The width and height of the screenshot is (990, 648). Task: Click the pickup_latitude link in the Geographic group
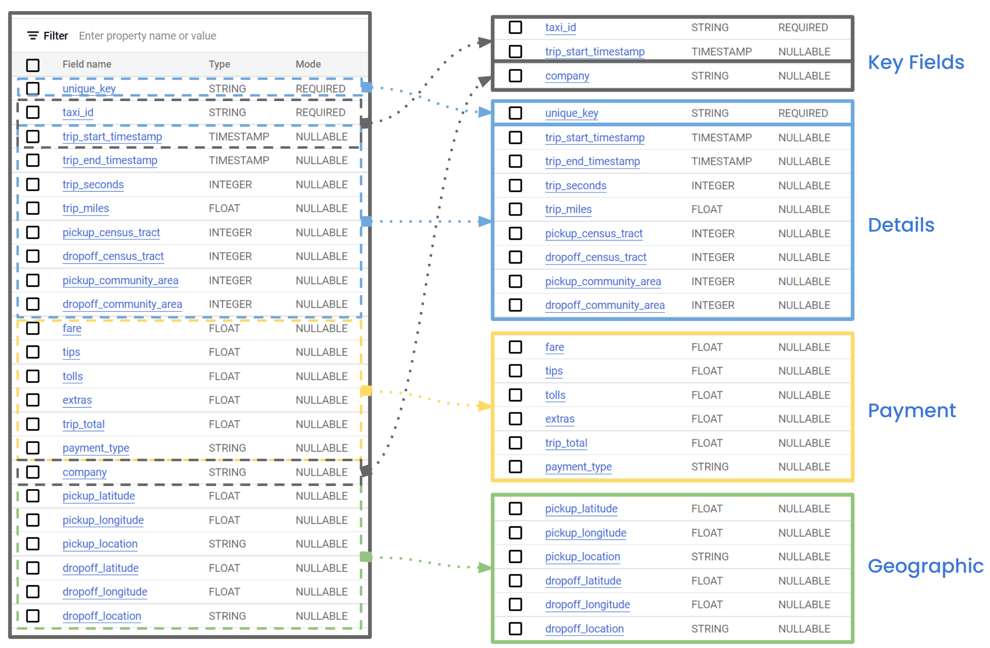[581, 508]
